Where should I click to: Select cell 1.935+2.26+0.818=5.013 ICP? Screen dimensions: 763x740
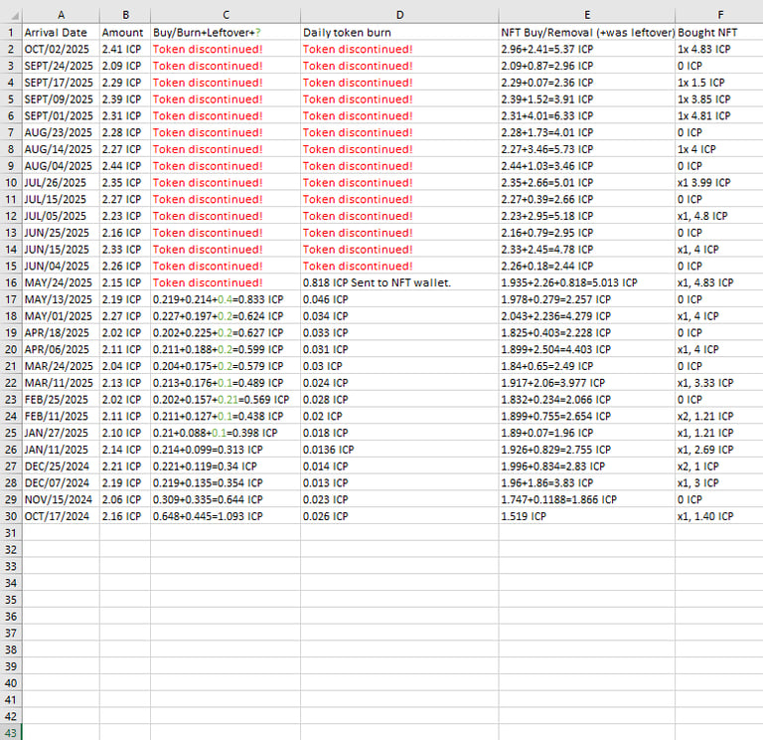(587, 282)
